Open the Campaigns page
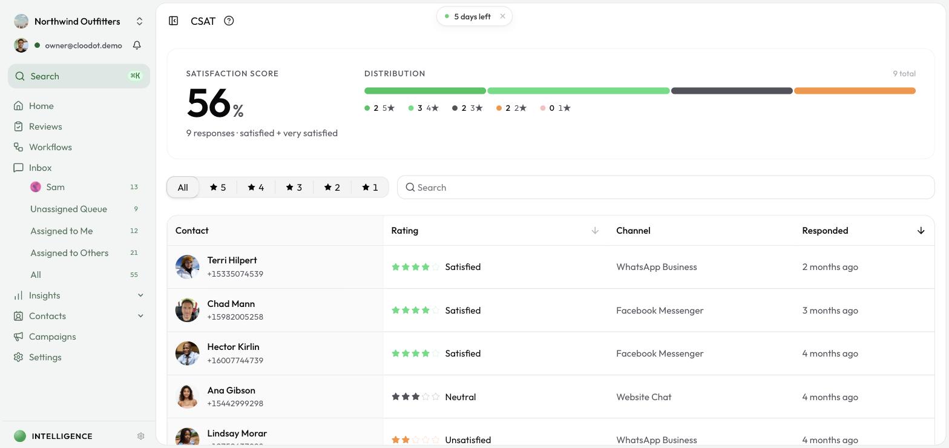The width and height of the screenshot is (949, 448). pos(52,337)
